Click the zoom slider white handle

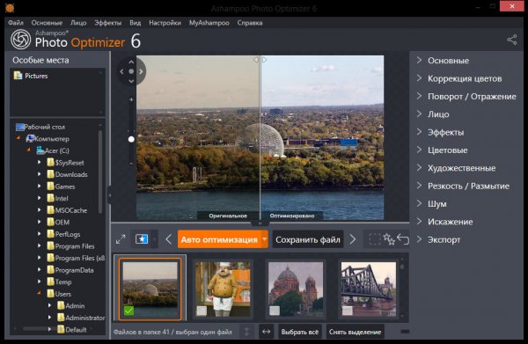coord(131,139)
